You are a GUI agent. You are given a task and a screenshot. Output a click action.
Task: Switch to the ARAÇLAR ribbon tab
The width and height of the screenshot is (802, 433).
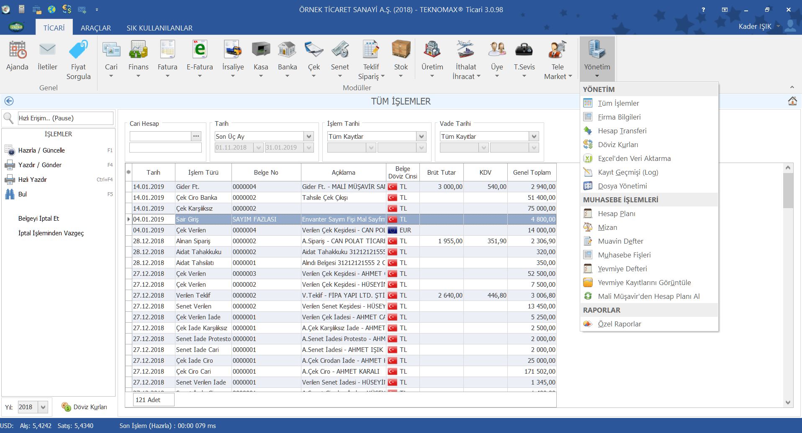pos(95,28)
